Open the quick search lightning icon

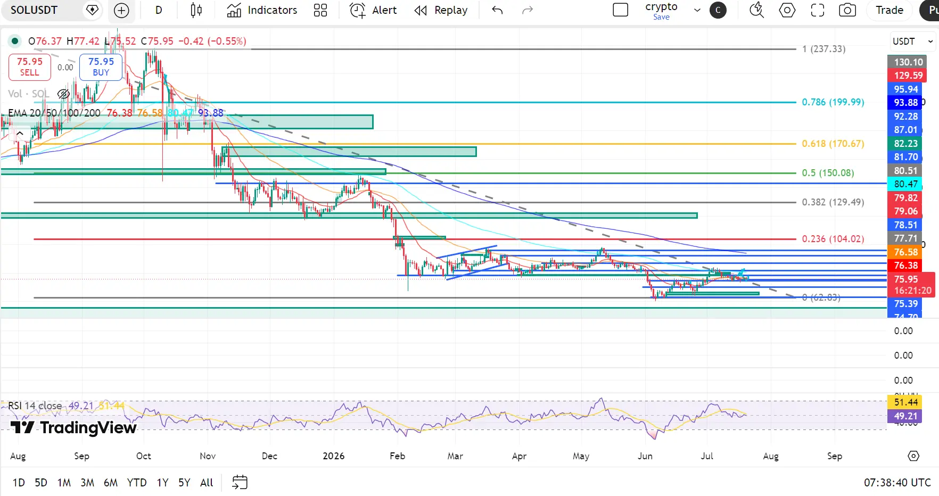(756, 10)
